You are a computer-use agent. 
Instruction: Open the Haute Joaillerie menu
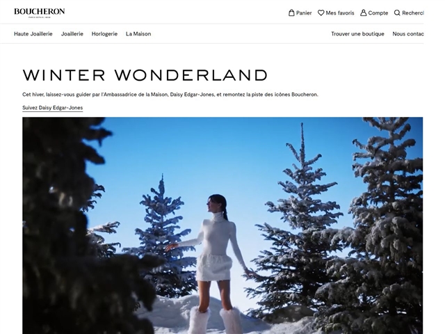pyautogui.click(x=33, y=34)
